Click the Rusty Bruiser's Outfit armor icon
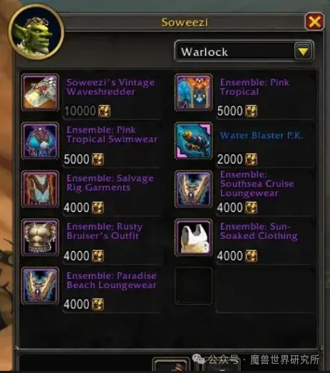This screenshot has height=373, width=330. coord(40,237)
